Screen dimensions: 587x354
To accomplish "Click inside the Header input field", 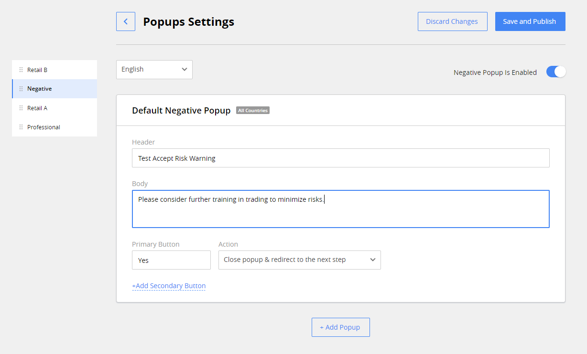I will (341, 158).
